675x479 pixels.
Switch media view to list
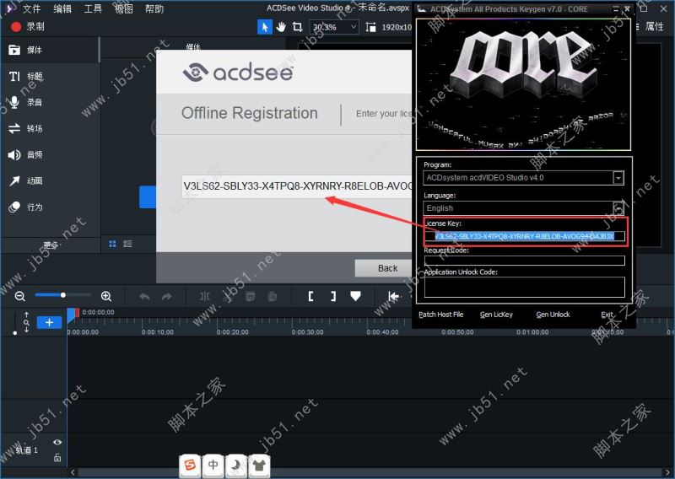click(x=127, y=244)
